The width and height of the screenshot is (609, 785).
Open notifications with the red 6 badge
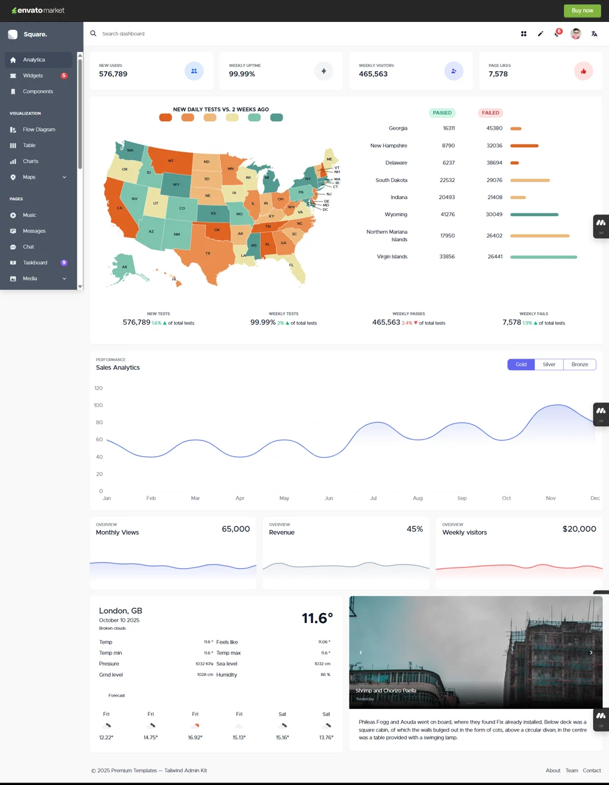[x=557, y=33]
